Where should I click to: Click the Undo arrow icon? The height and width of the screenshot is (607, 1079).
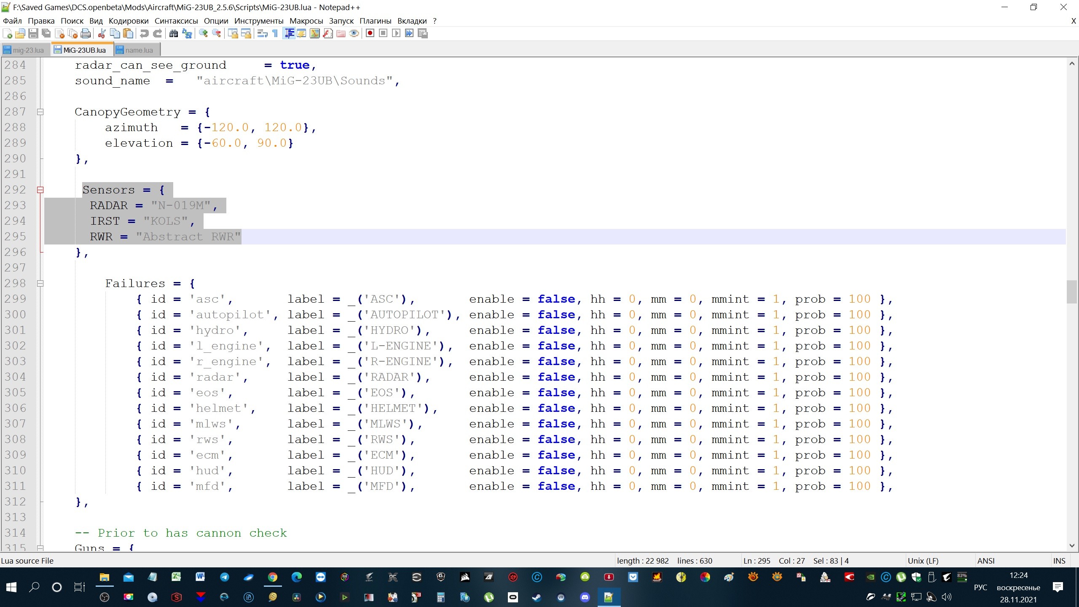144,33
